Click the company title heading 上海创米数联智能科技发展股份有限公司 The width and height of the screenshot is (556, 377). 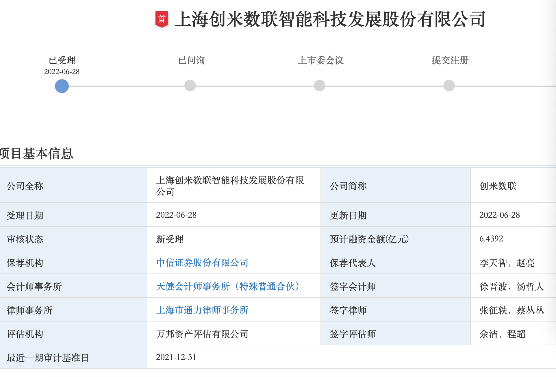331,19
